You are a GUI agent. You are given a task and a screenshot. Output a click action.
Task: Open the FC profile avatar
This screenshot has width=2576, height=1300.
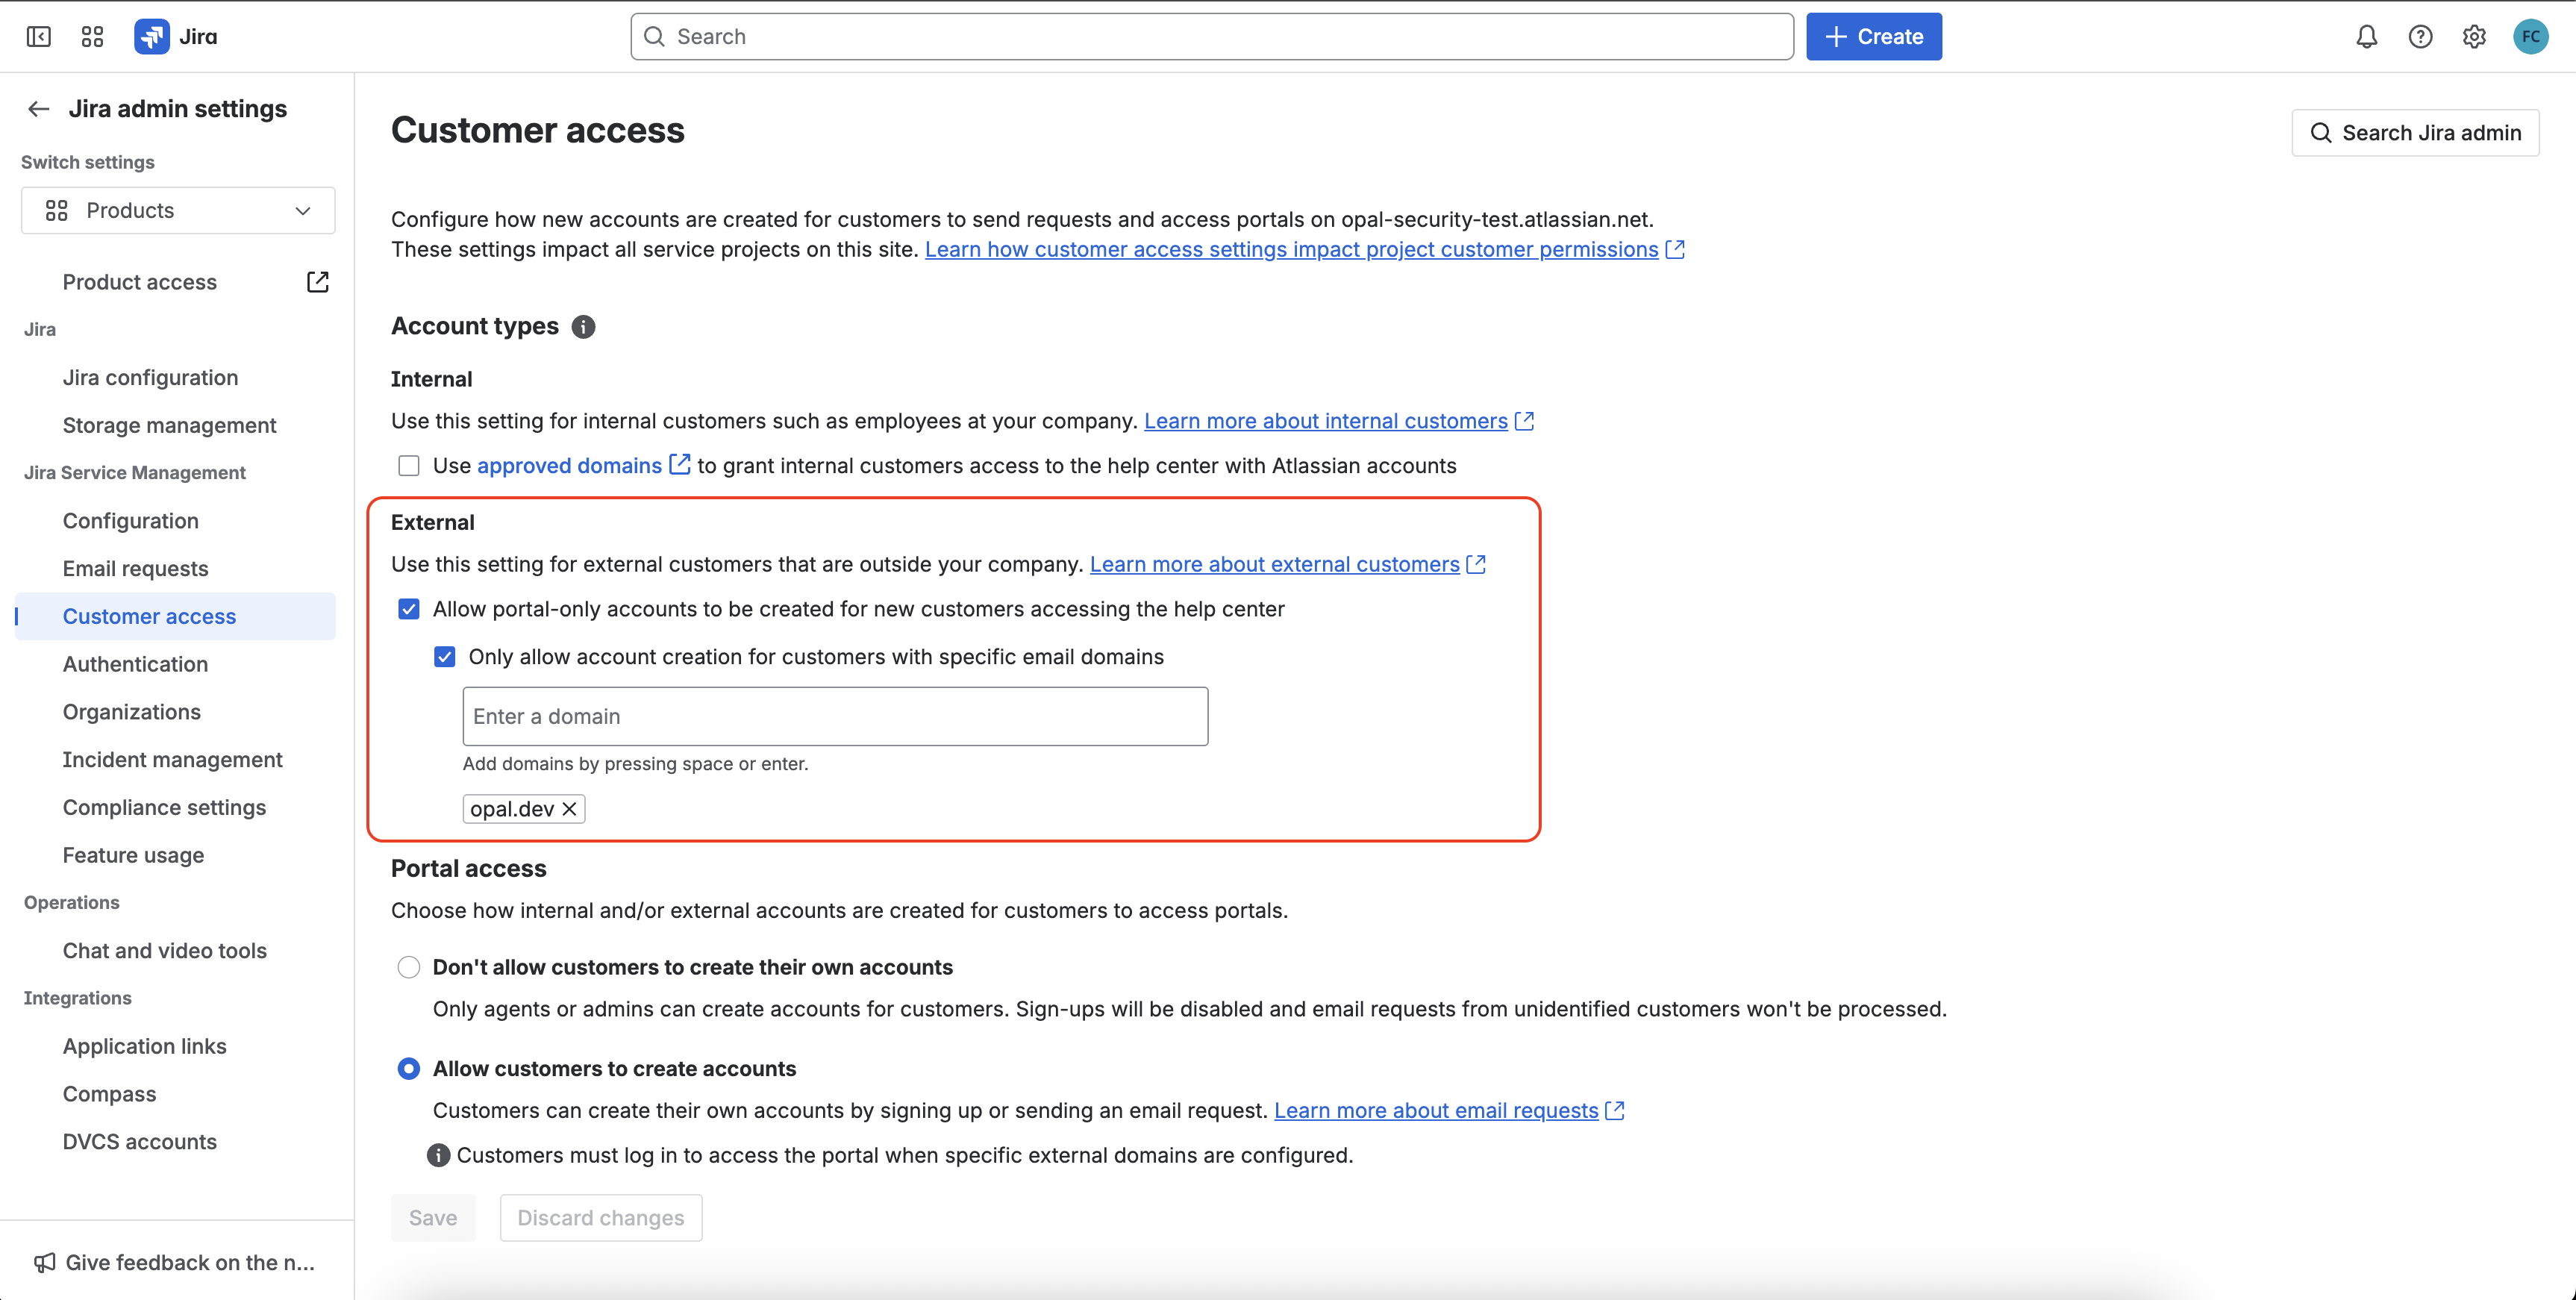click(2530, 37)
